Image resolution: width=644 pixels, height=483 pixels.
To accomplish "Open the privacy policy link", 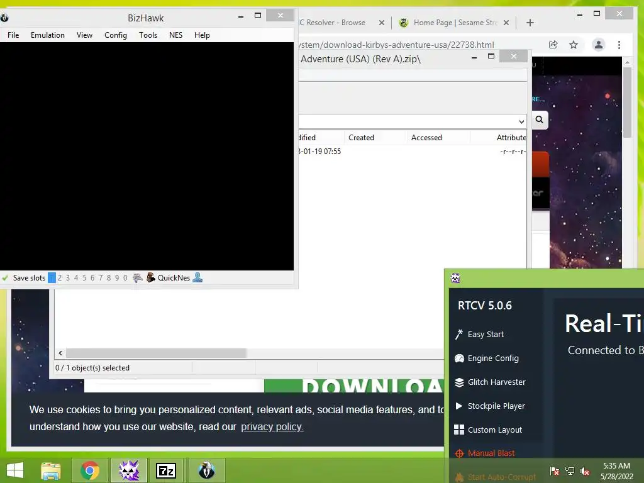I will click(x=272, y=427).
